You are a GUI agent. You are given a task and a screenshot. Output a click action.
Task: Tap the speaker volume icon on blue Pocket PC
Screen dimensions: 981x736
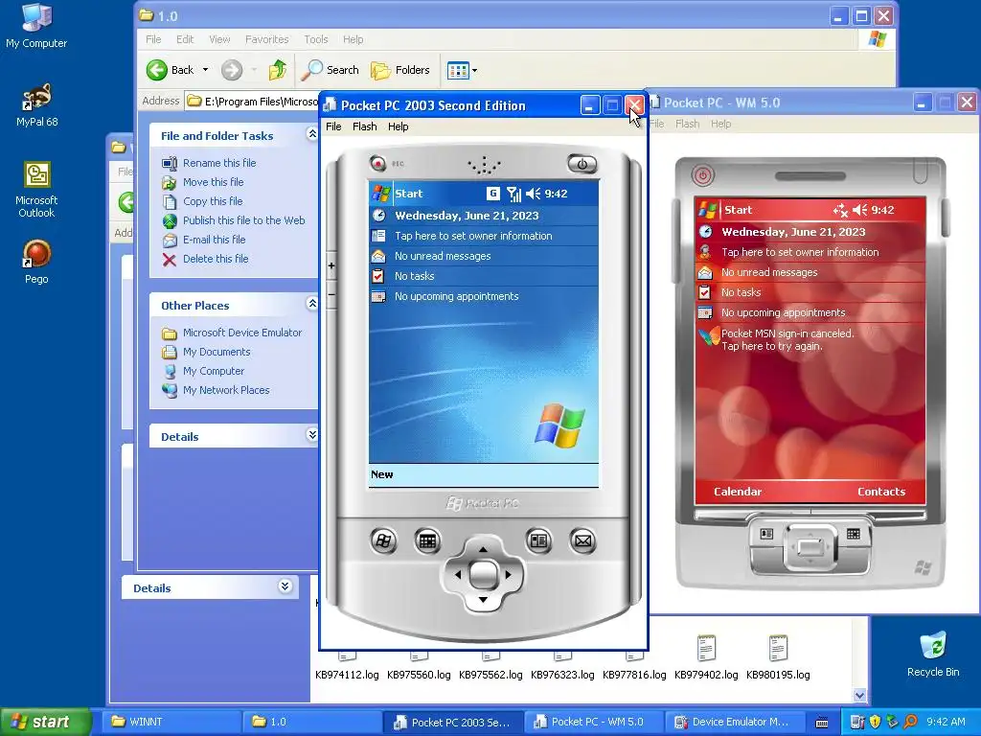[x=533, y=194]
